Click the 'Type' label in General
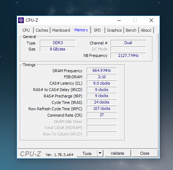Screen dimensions: 173x170 [x=31, y=43]
